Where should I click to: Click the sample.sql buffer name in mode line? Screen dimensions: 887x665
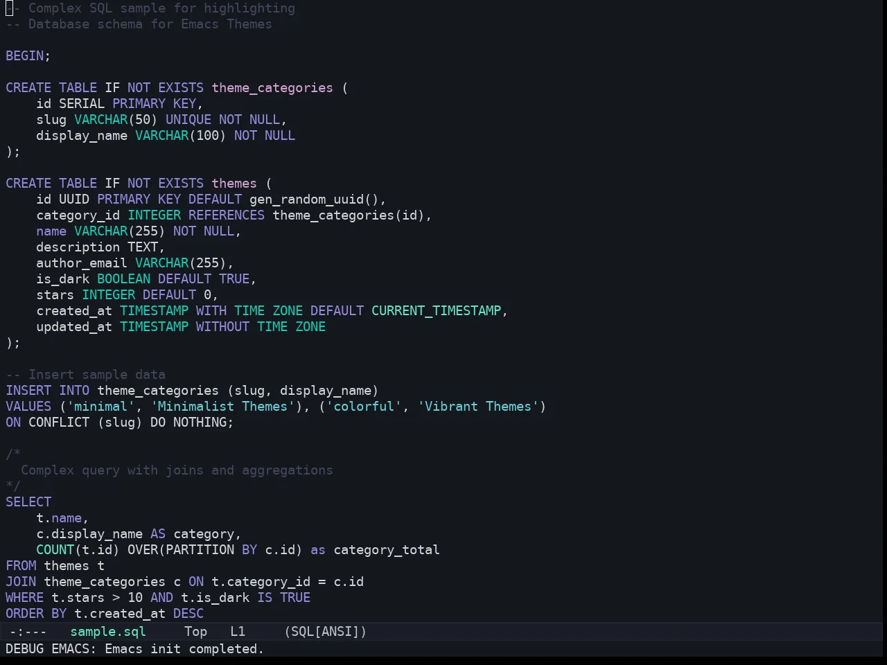click(108, 632)
